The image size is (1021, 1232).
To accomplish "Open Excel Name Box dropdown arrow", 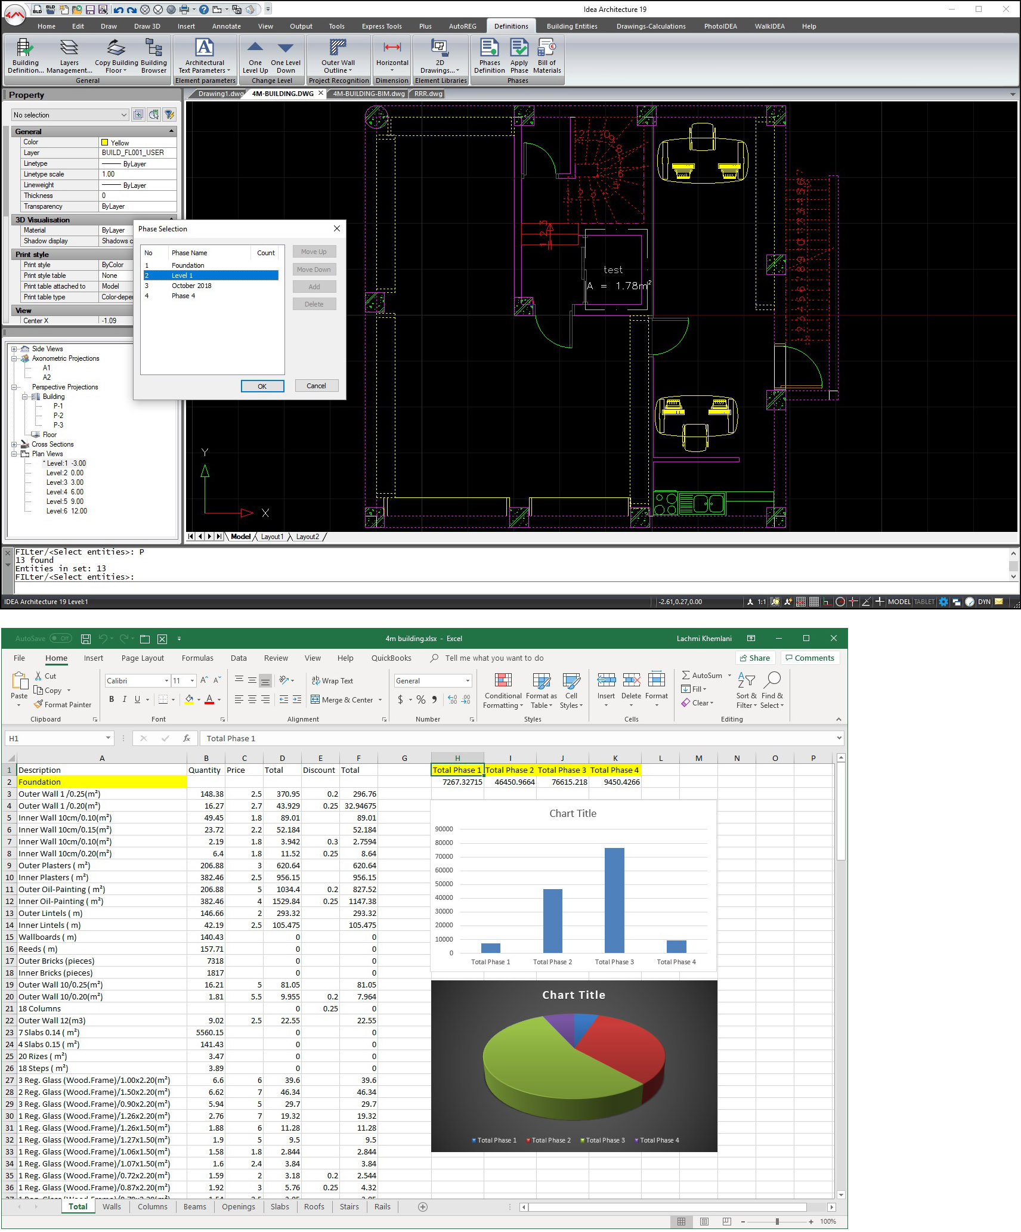I will pos(108,738).
